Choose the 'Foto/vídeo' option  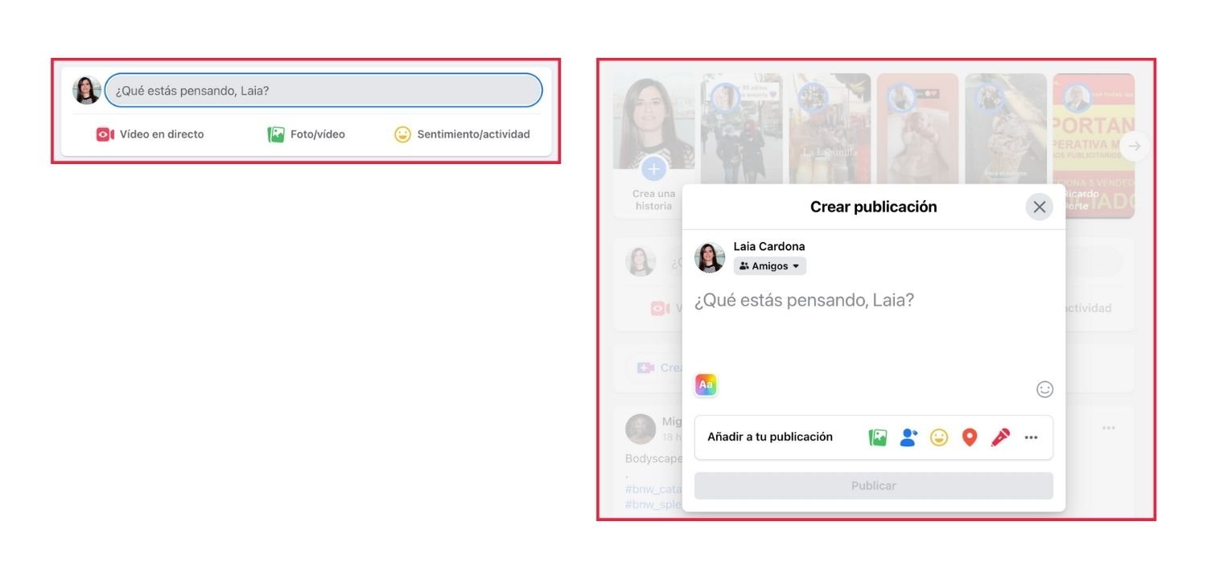pyautogui.click(x=307, y=134)
